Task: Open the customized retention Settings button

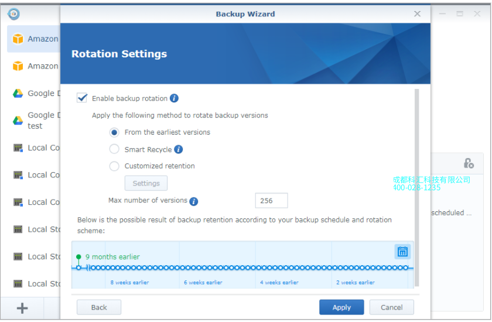Action: click(146, 183)
